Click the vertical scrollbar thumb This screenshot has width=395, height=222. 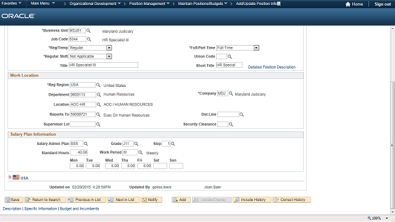click(393, 145)
